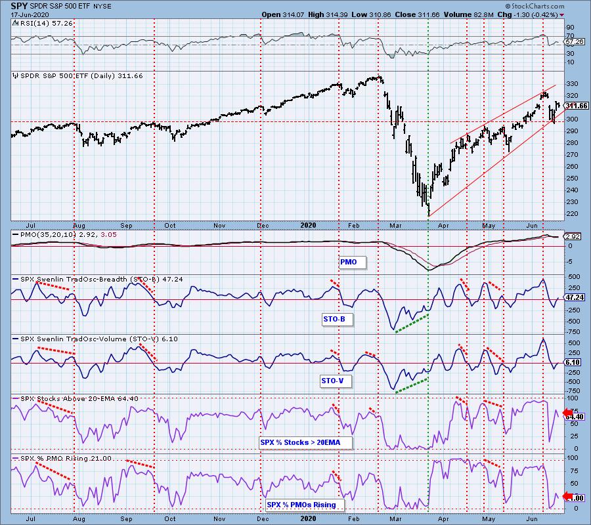This screenshot has height=525, width=591.
Task: Click the Dec label on bottom time axis
Action: click(263, 519)
